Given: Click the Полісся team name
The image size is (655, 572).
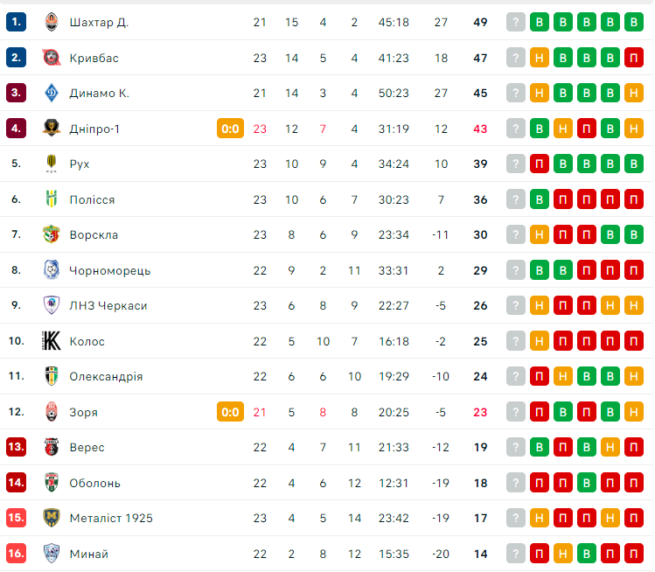Looking at the screenshot, I should [x=92, y=199].
